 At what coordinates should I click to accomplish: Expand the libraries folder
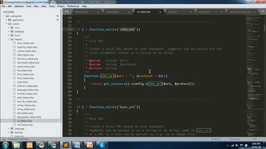point(9,132)
